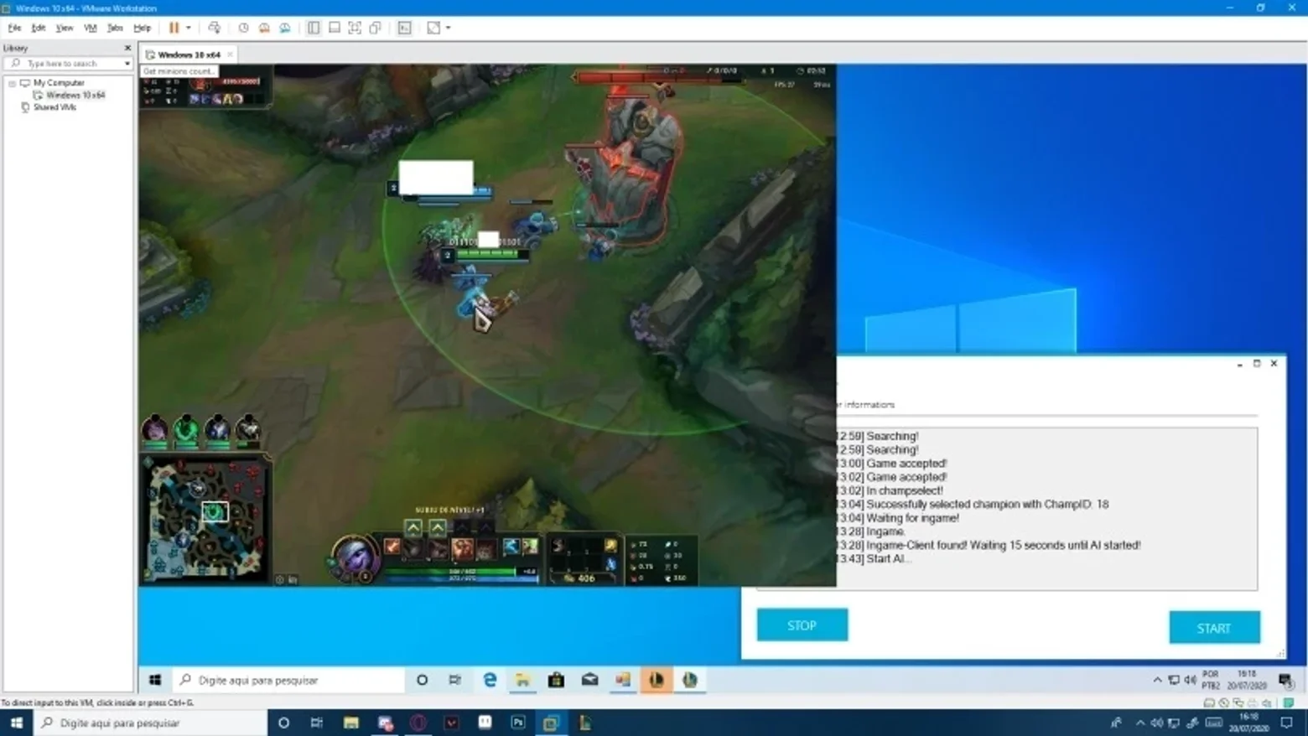Open Photoshop on the host taskbar
Viewport: 1308px width, 736px height.
click(x=518, y=723)
